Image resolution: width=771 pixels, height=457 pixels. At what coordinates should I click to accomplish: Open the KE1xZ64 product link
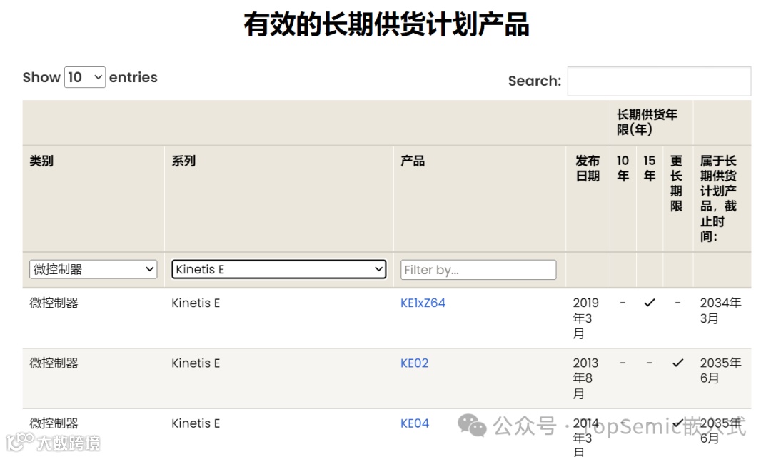[x=423, y=303]
